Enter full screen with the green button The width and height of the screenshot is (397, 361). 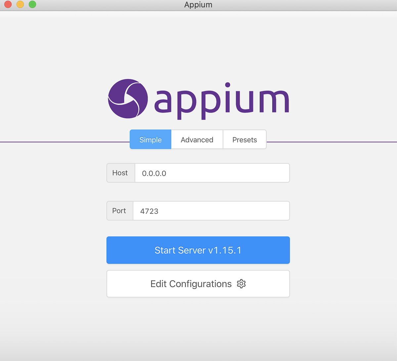click(32, 5)
